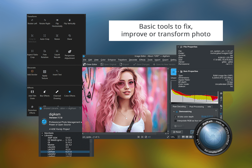The image size is (252, 168).
Task: Select the Rotate Left tool
Action: (32, 22)
